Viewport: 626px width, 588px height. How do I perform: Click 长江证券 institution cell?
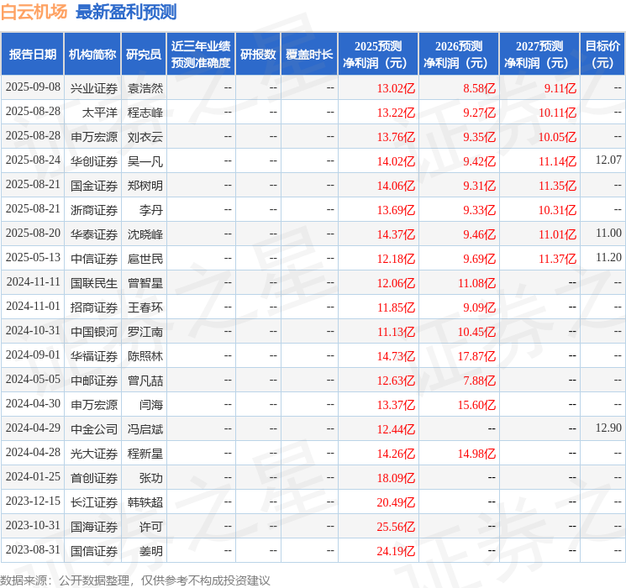click(94, 502)
